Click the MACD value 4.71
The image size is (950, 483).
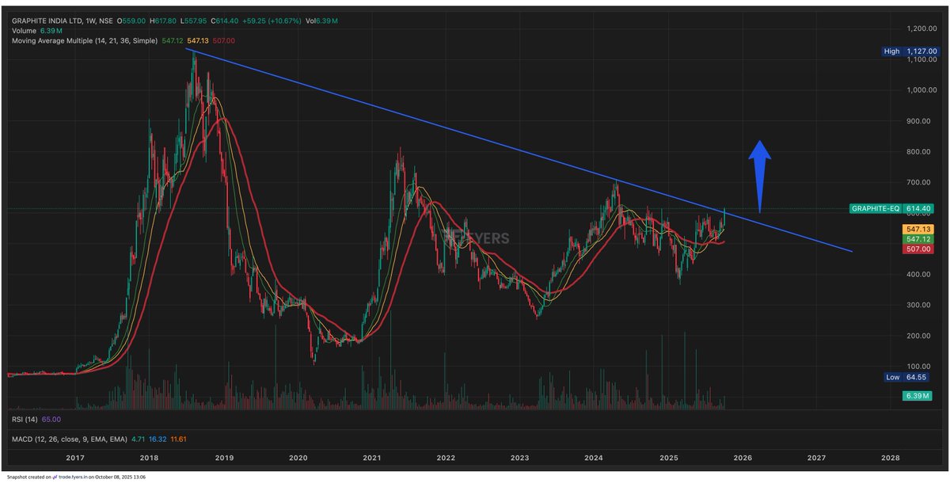(138, 439)
